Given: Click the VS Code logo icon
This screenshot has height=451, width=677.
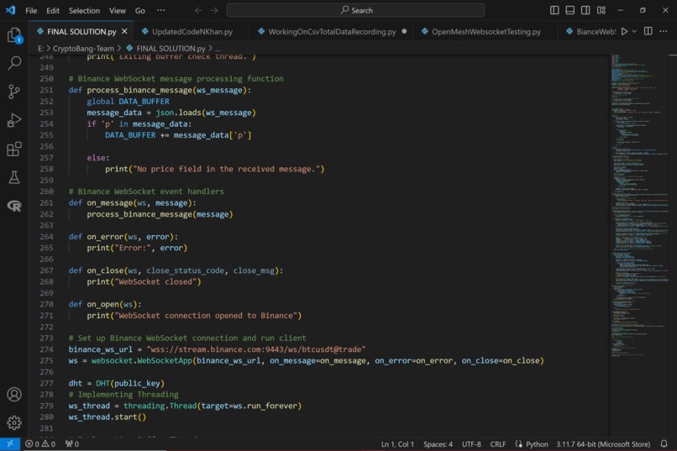Looking at the screenshot, I should [10, 10].
